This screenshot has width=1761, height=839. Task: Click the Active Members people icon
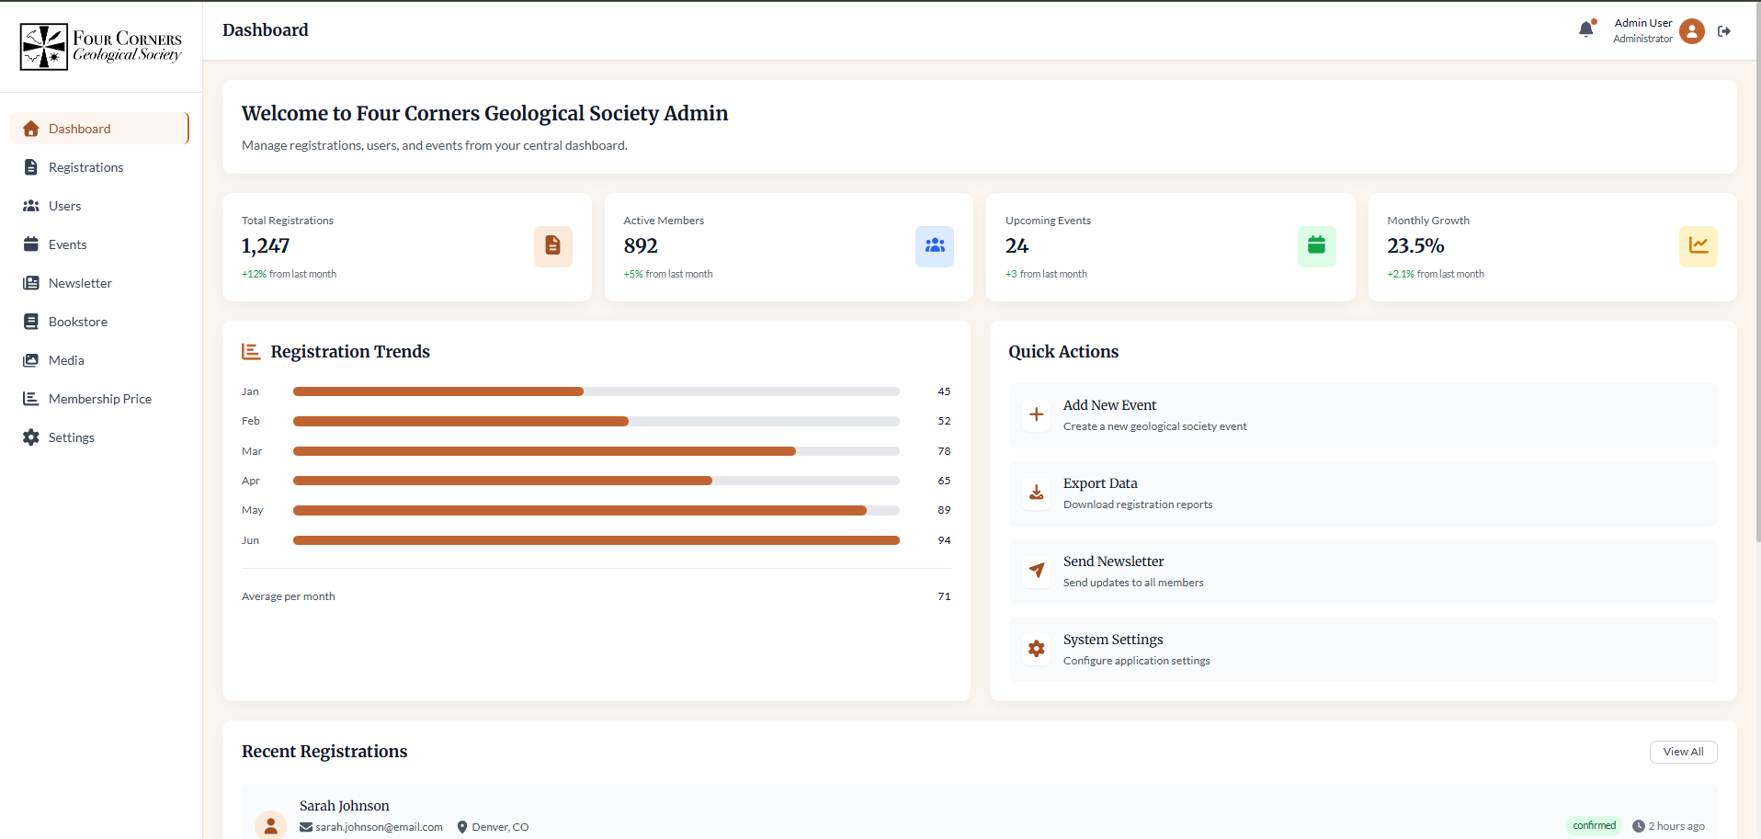coord(934,246)
